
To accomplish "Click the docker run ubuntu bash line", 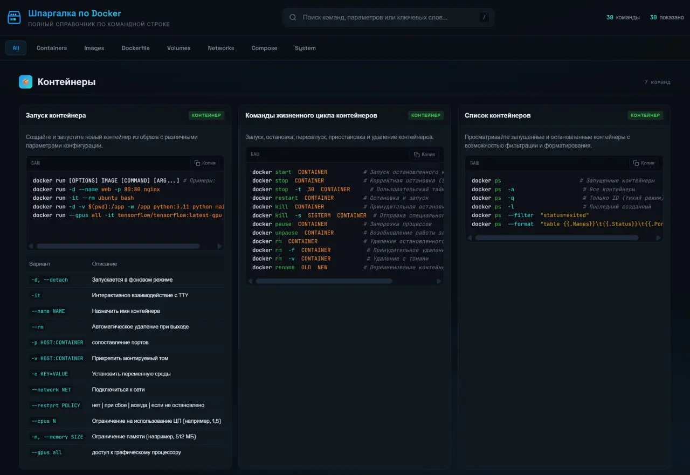I will [x=84, y=198].
